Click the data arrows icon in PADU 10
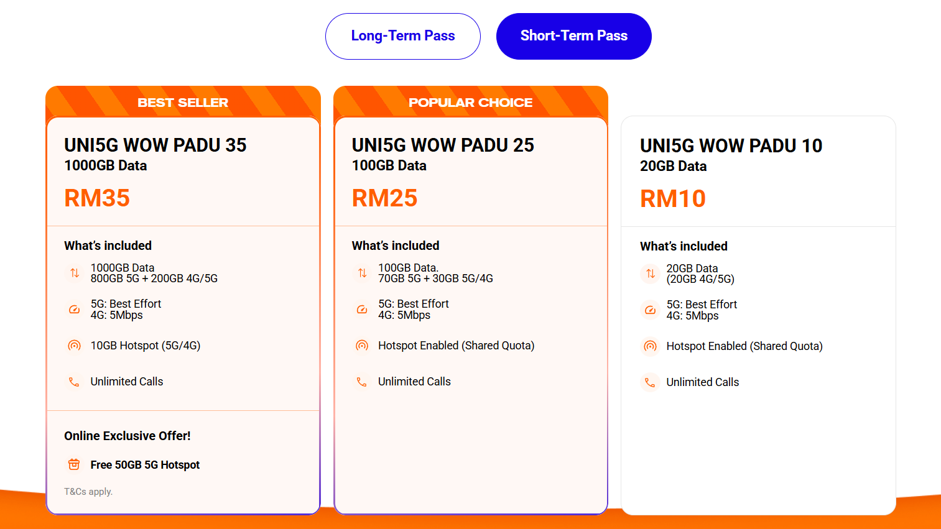The height and width of the screenshot is (529, 941). click(x=650, y=274)
